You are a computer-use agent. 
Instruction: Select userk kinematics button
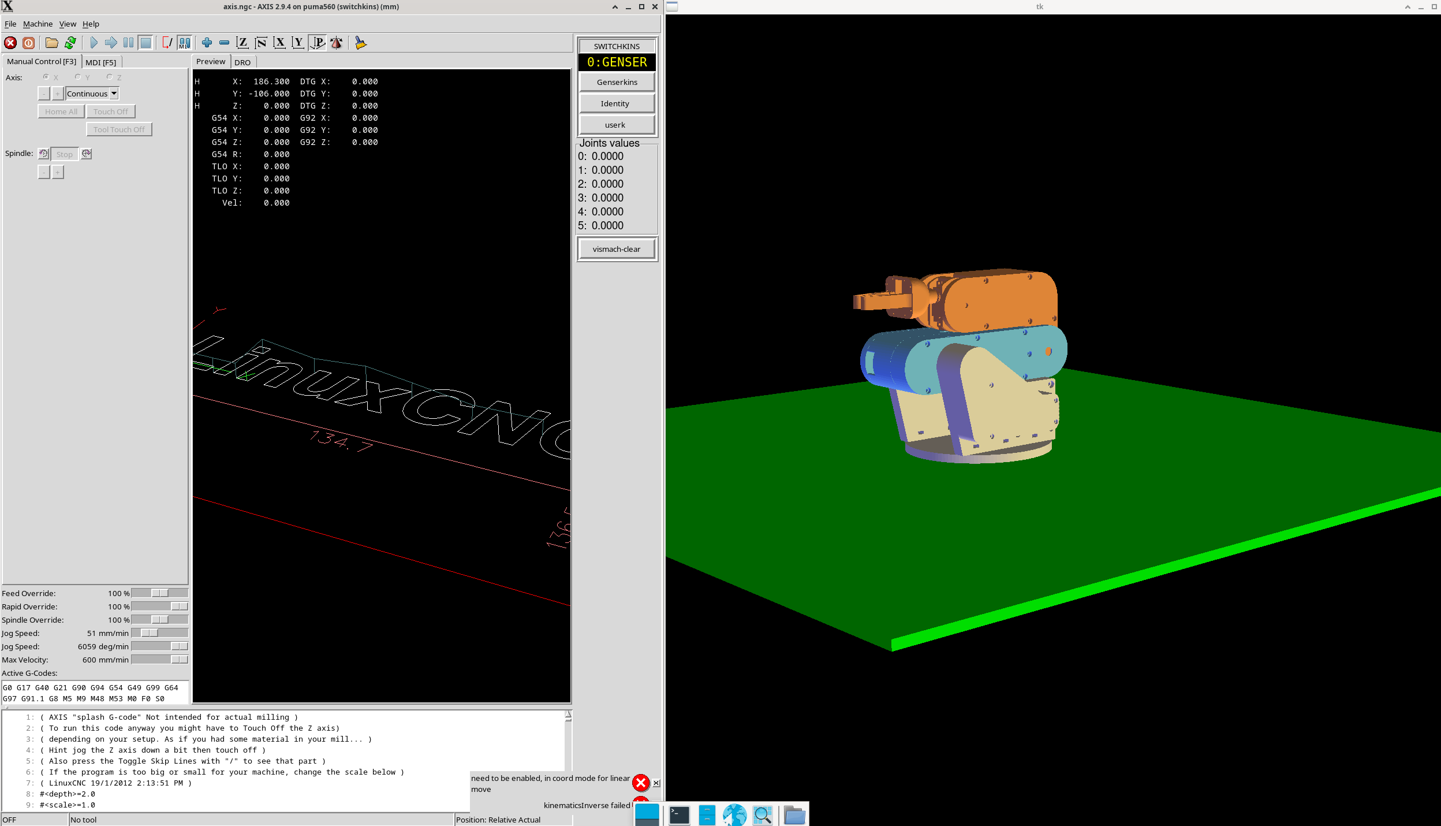[617, 125]
